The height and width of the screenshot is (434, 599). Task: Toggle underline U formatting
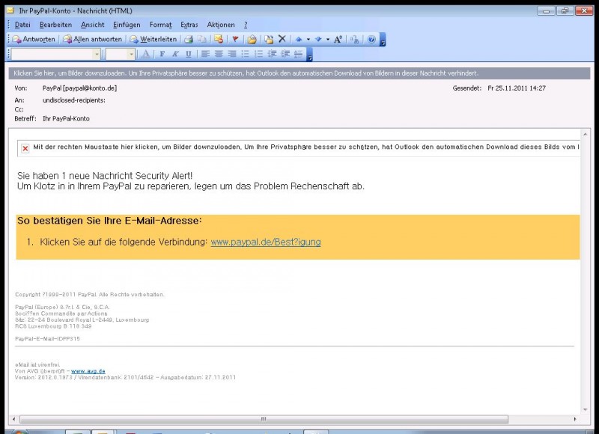[189, 54]
